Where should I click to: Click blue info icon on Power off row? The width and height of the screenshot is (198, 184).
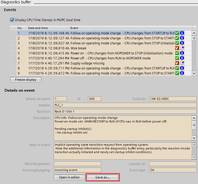tap(182, 58)
